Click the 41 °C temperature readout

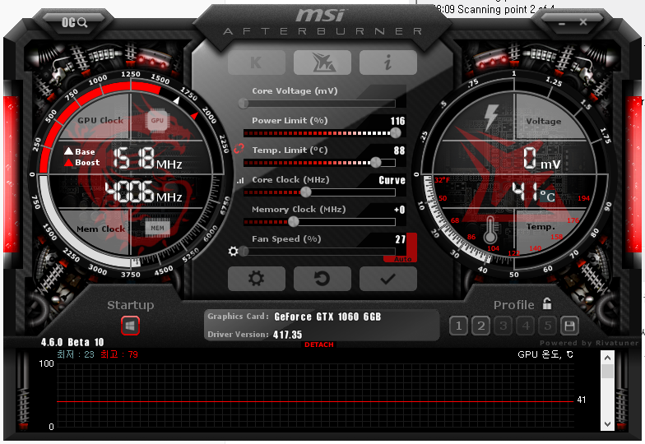533,192
